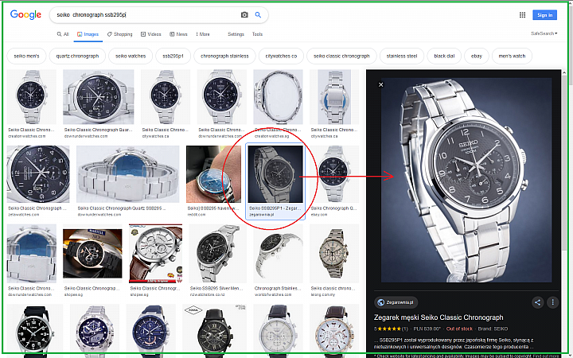Click the "Seiko SSB295P1 - Zegar..." caption
The width and height of the screenshot is (573, 358).
275,208
